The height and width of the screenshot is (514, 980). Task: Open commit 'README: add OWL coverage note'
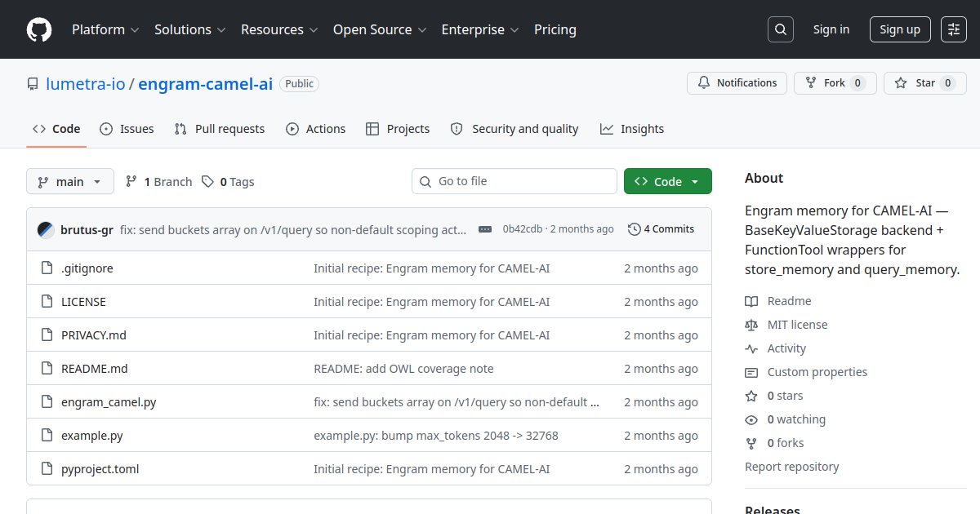(x=403, y=369)
